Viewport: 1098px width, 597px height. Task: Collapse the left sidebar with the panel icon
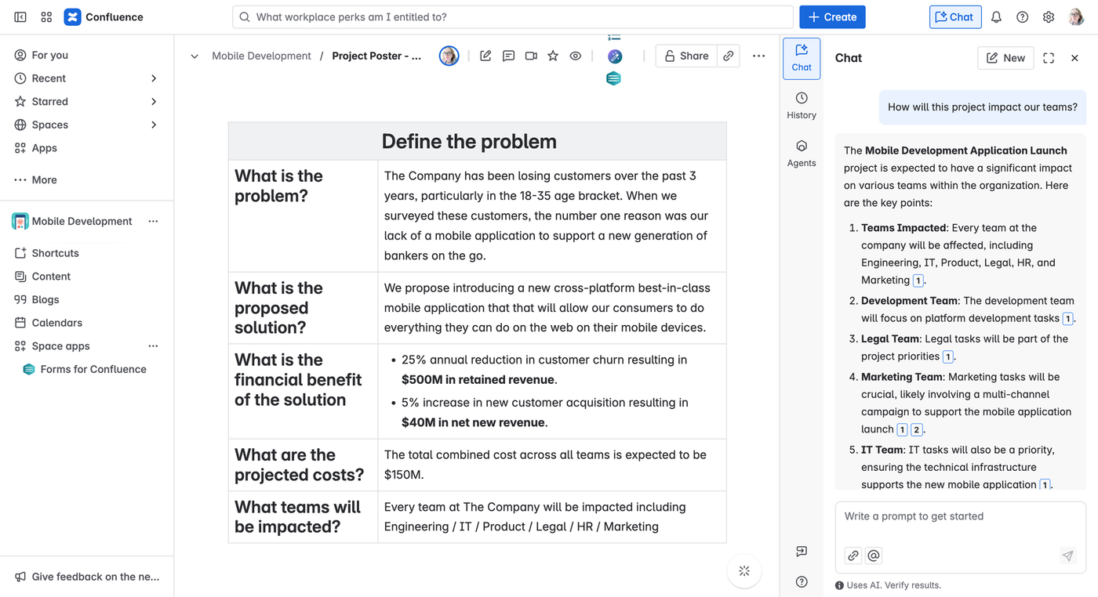click(20, 17)
